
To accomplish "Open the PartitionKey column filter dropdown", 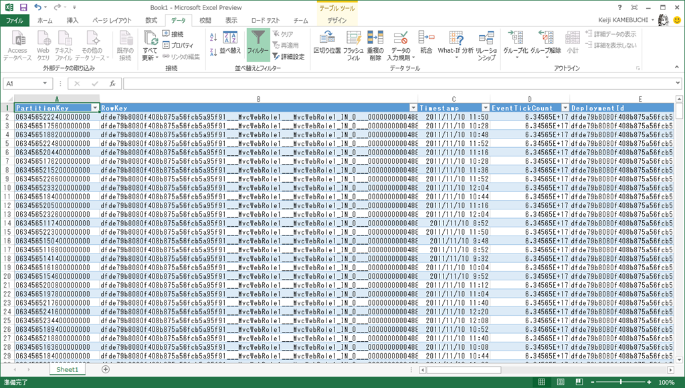I will (94, 108).
